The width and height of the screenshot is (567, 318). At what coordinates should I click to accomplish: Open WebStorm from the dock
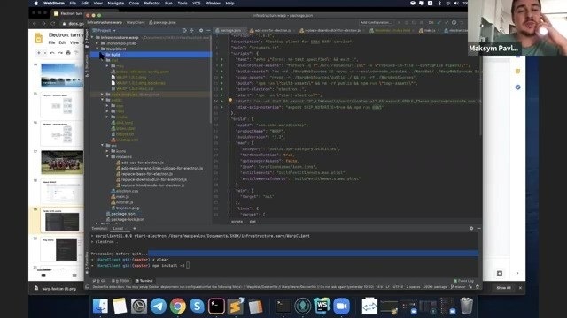(x=322, y=307)
